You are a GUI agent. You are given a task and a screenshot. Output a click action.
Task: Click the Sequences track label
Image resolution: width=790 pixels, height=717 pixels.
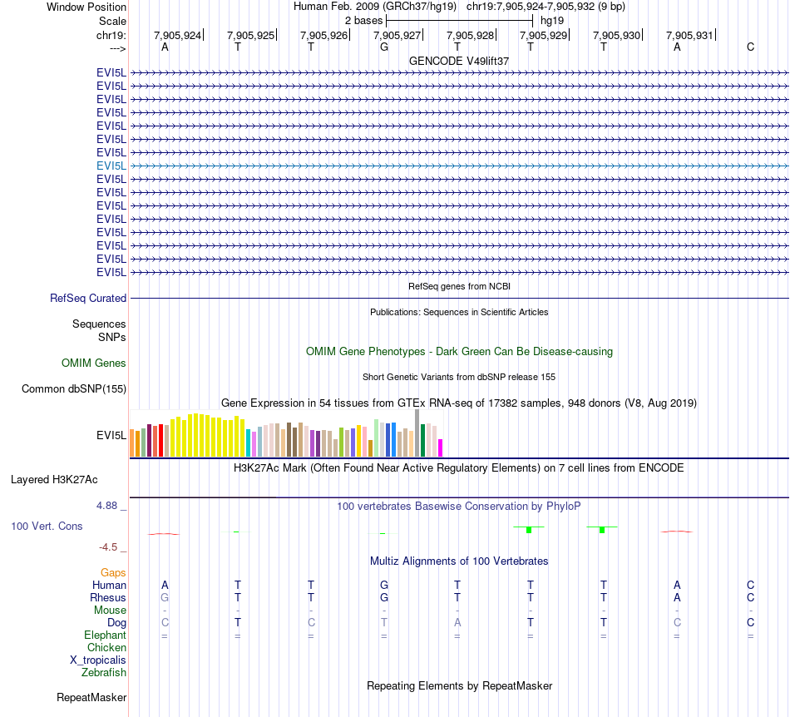(99, 324)
